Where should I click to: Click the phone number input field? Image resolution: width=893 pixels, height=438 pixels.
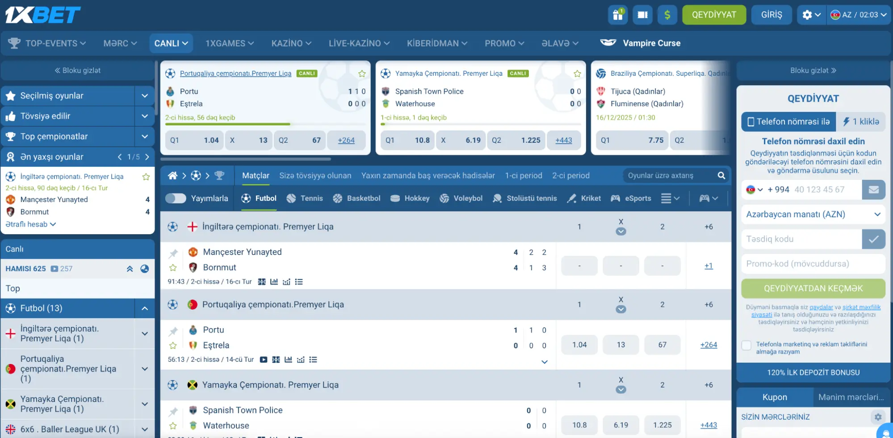pos(826,190)
